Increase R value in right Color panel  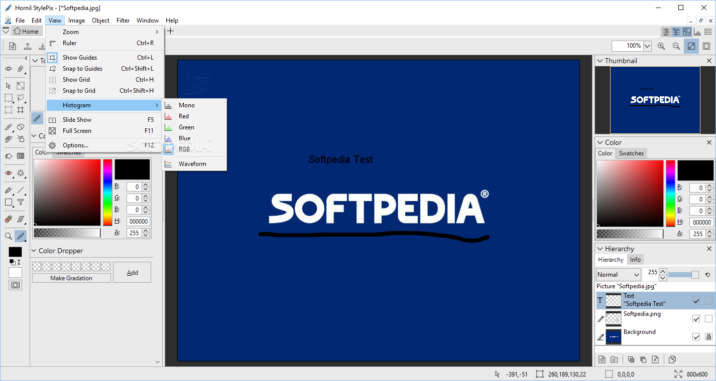pos(708,185)
